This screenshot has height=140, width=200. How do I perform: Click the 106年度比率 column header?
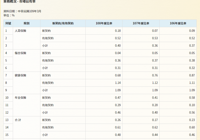178,23
